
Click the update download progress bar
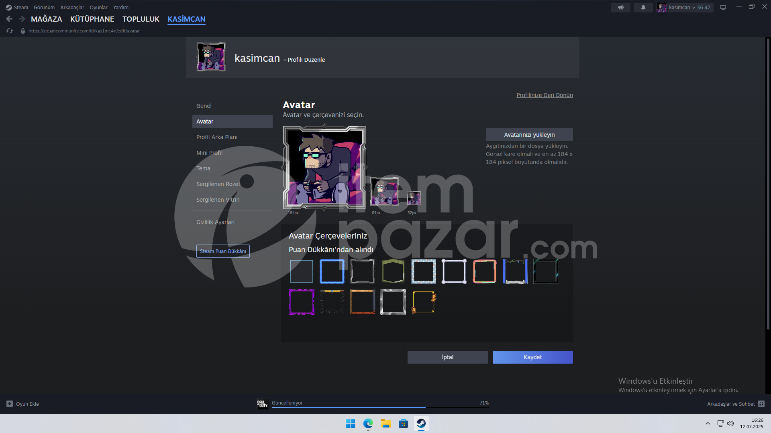[380, 407]
